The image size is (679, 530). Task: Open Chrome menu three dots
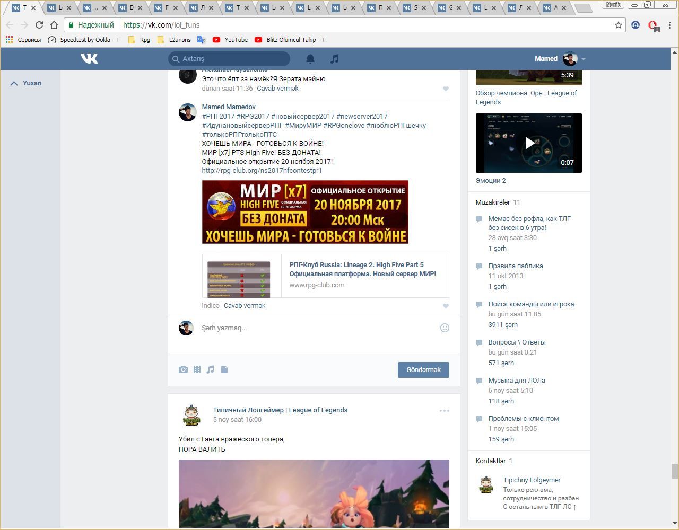[670, 25]
